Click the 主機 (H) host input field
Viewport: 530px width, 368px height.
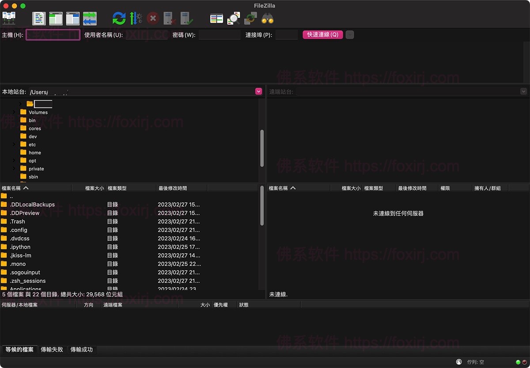[53, 35]
